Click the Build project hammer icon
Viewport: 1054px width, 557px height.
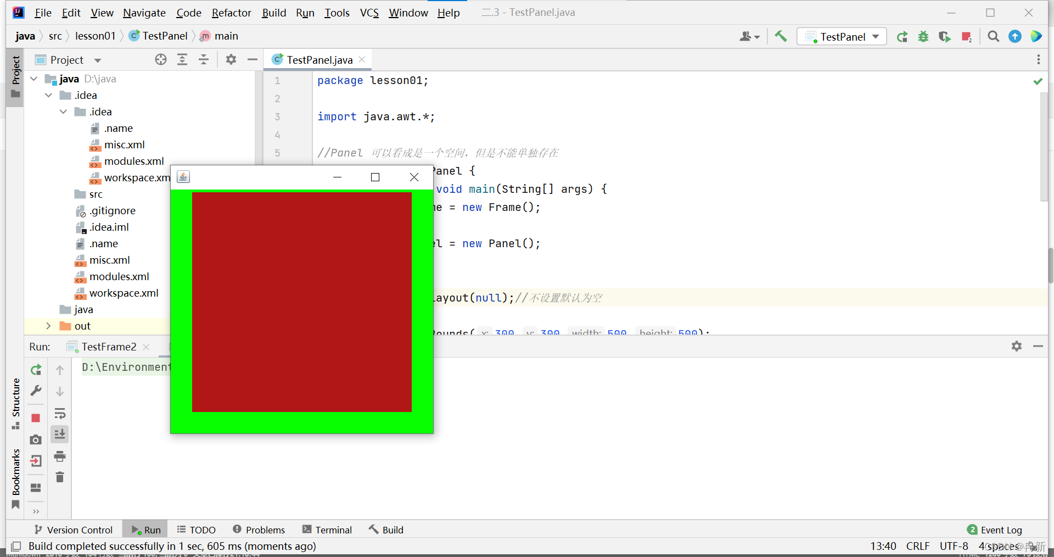[781, 36]
